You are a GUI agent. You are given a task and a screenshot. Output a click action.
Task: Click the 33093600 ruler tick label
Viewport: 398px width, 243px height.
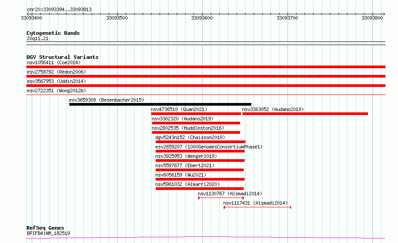tap(202, 18)
